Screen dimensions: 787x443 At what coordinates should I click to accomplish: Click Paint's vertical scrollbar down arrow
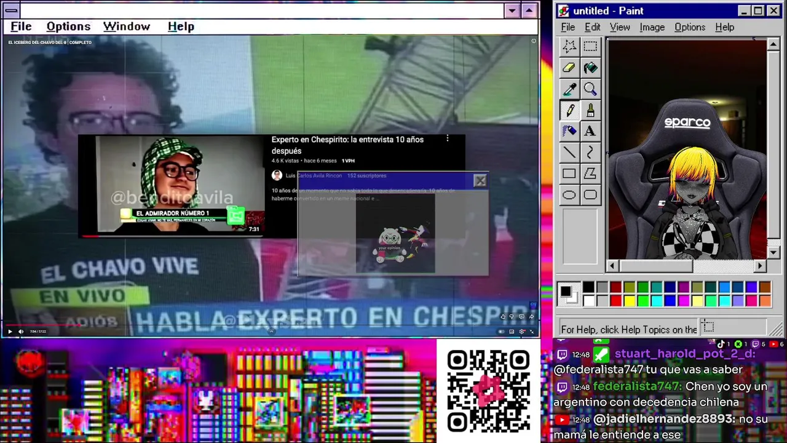pyautogui.click(x=774, y=253)
